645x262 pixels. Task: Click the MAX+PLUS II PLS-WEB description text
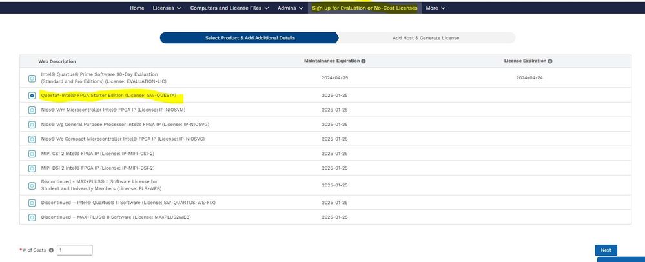101,185
